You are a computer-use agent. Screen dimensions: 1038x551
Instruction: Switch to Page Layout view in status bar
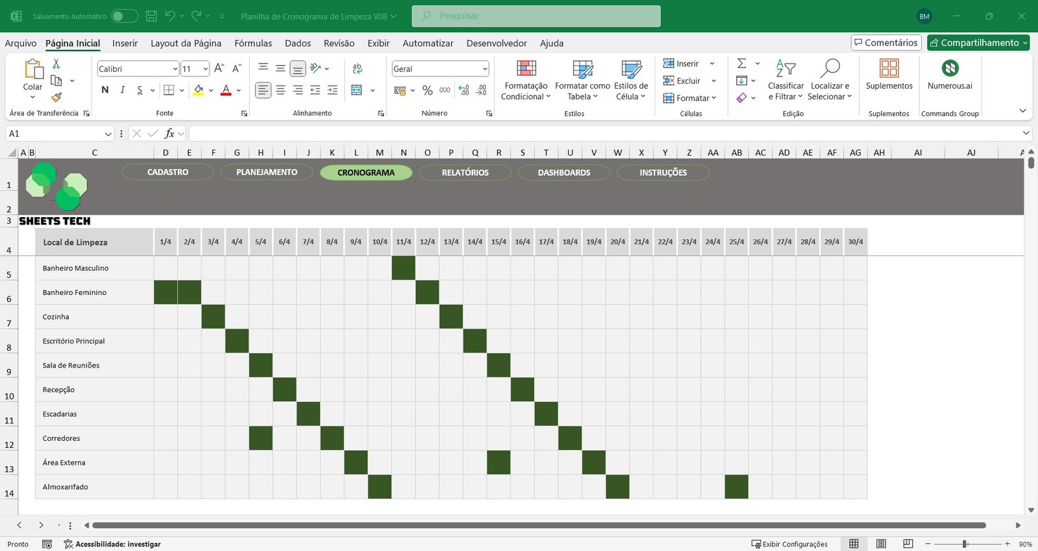point(881,544)
